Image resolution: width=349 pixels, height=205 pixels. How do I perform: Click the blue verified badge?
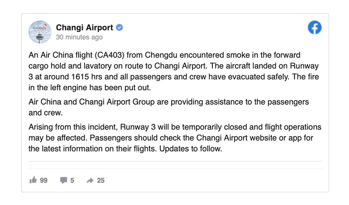[x=120, y=27]
